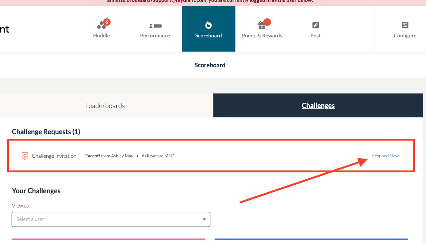Open the Points & Rewards gift icon
The width and height of the screenshot is (426, 243).
264,24
